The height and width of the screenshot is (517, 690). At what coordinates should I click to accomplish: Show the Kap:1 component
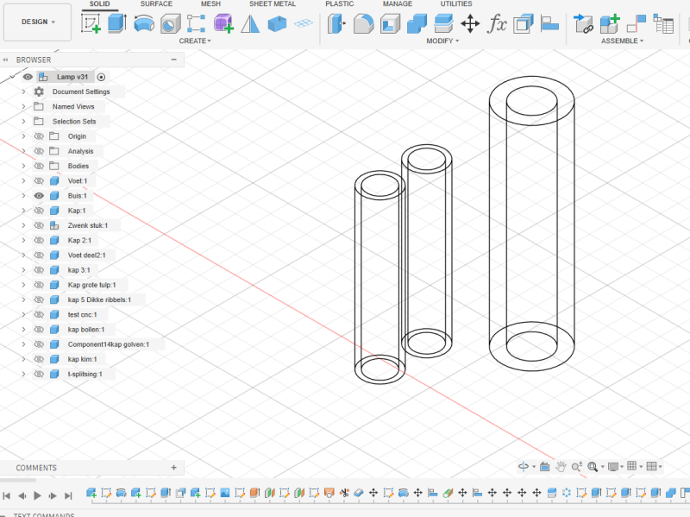(x=39, y=211)
